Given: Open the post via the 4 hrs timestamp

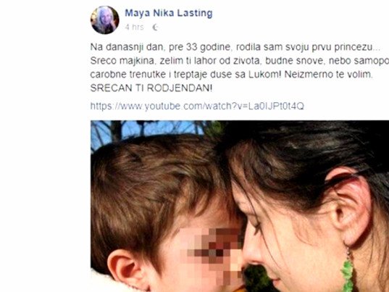Looking at the screenshot, I should [x=134, y=27].
